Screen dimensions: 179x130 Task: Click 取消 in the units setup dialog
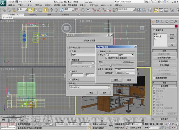pyautogui.click(x=104, y=93)
